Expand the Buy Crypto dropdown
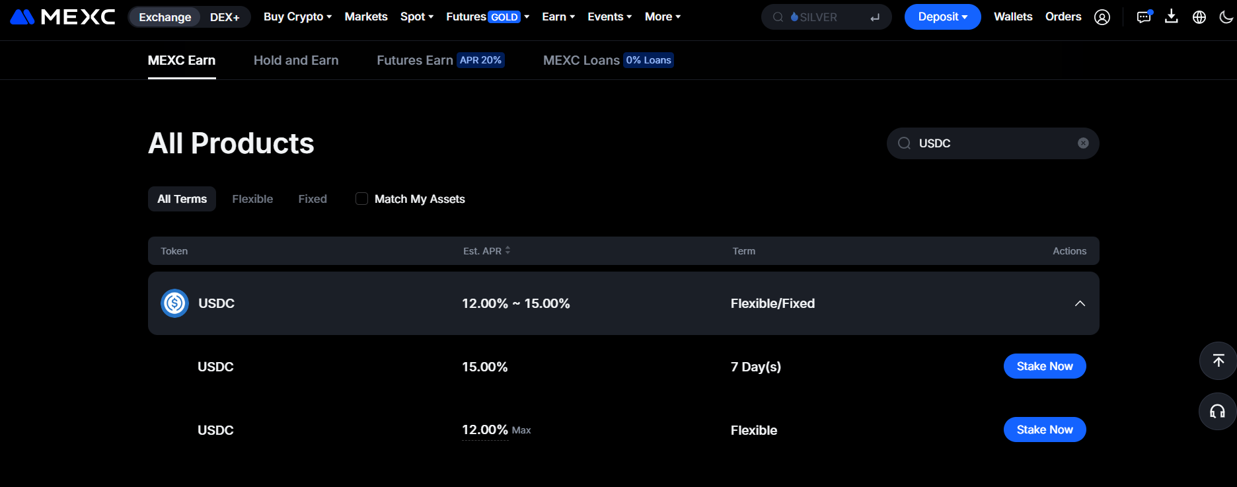The width and height of the screenshot is (1237, 487). (297, 17)
